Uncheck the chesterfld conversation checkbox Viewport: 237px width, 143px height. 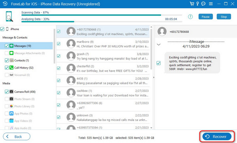[58, 68]
